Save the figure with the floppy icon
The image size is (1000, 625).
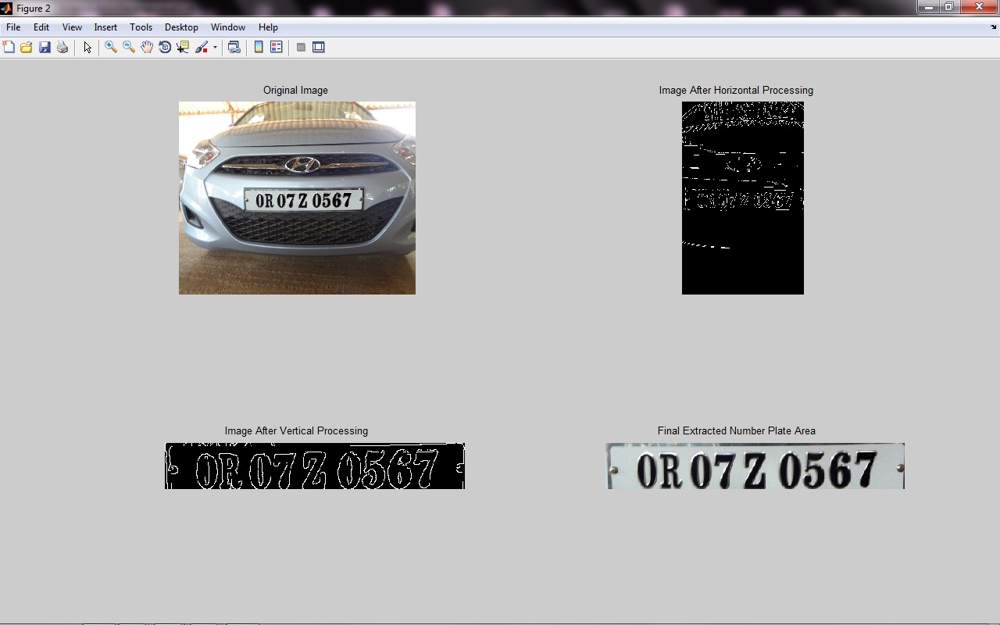45,48
